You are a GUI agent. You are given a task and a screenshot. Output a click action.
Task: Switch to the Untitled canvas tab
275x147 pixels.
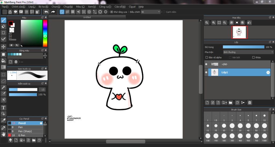[x=87, y=17]
